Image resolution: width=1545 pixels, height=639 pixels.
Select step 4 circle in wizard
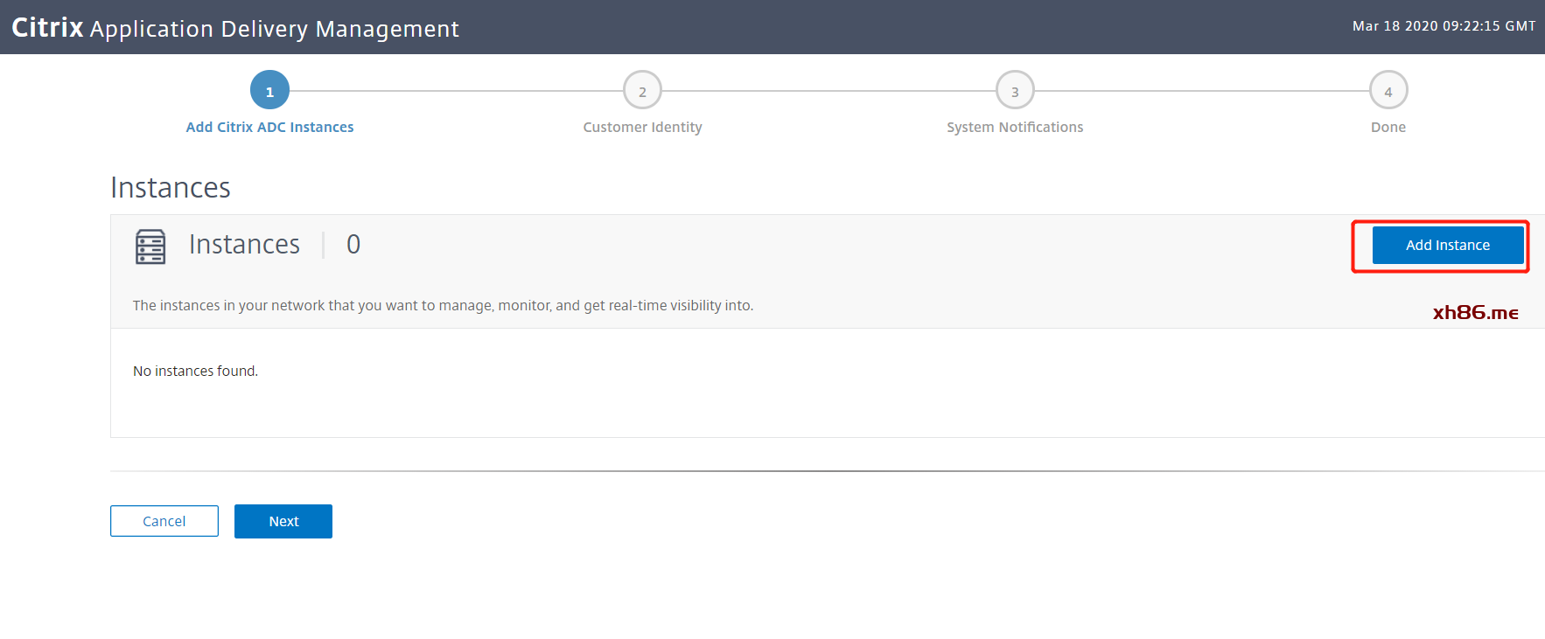(x=1388, y=90)
